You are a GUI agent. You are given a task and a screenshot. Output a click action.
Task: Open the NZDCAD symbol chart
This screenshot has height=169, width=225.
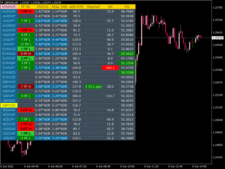point(9,110)
